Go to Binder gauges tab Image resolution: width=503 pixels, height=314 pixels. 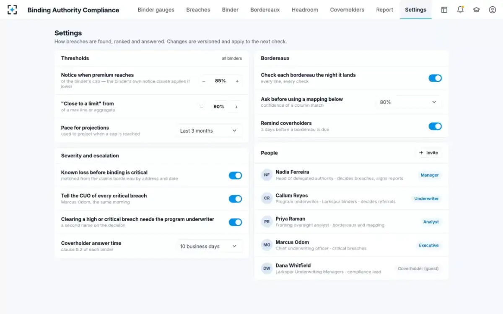click(156, 10)
